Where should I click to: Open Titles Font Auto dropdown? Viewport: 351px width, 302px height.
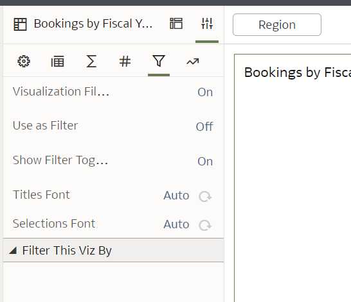(x=176, y=196)
